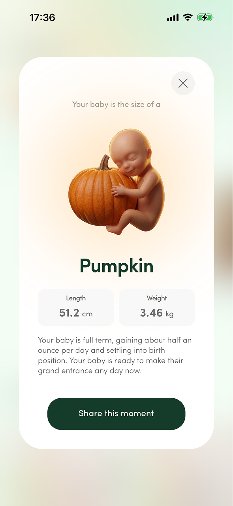The height and width of the screenshot is (506, 233).
Task: Tap the baby's curled feet
Action: [x=115, y=229]
